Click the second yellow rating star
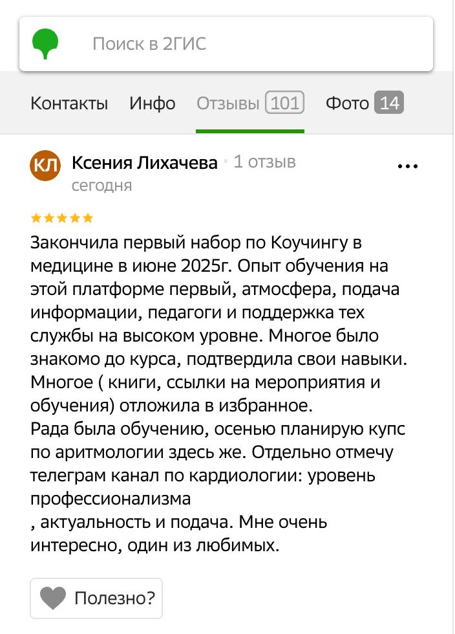The width and height of the screenshot is (455, 634). point(49,219)
